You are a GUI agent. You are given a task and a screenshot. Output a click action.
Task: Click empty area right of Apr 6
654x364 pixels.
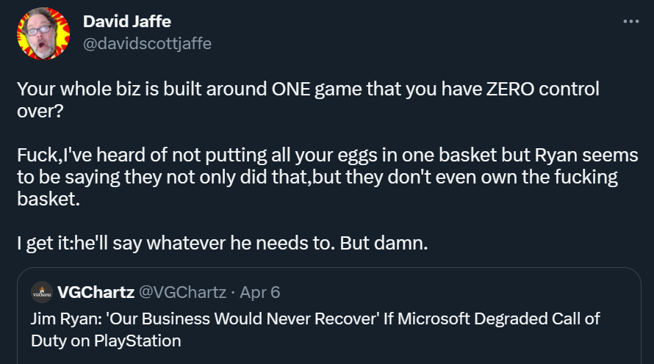pos(456,292)
